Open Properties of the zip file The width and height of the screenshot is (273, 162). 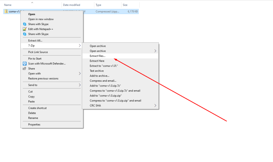point(34,124)
